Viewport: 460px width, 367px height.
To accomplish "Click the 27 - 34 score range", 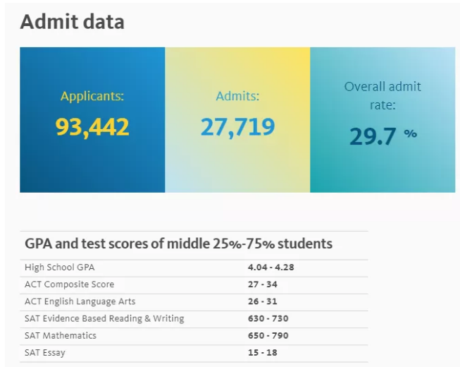I will pyautogui.click(x=262, y=284).
